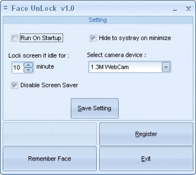Toggle the Disable Screen Saver checkbox
Screen dimensions: 196x175
14,85
